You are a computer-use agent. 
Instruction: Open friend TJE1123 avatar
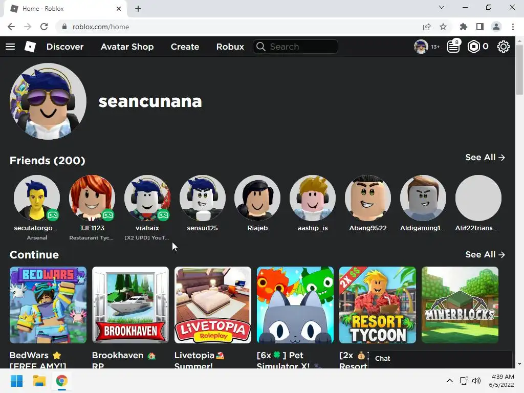pyautogui.click(x=92, y=198)
